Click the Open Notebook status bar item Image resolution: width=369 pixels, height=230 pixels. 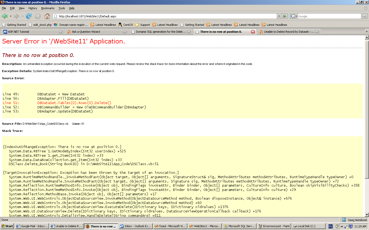(x=355, y=220)
